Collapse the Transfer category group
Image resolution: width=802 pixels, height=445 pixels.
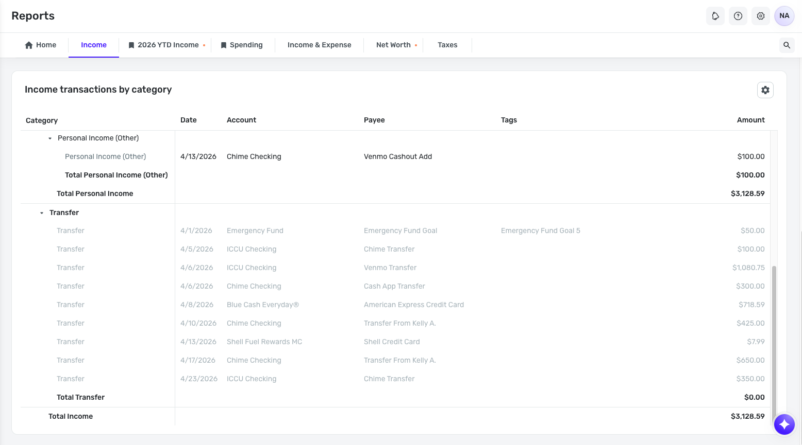(x=42, y=213)
